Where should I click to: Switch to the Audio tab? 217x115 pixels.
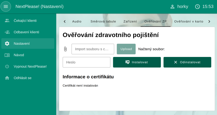click(x=77, y=21)
